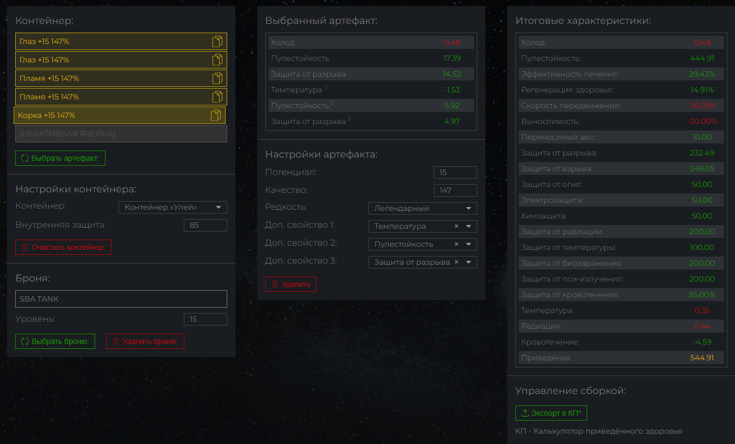This screenshot has height=444, width=735.
Task: Remove Пулестойкость from Доп. свойство 2
Action: 456,244
